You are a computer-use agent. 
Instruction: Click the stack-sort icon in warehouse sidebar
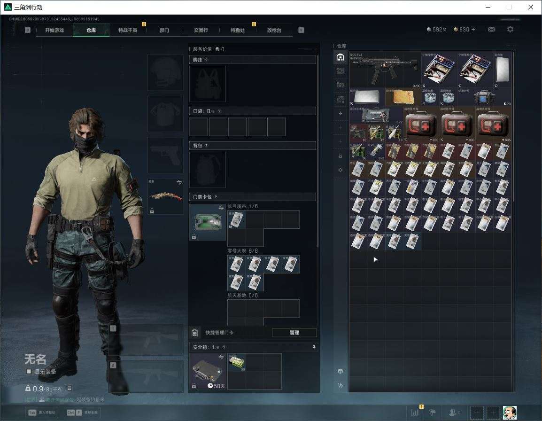[340, 371]
